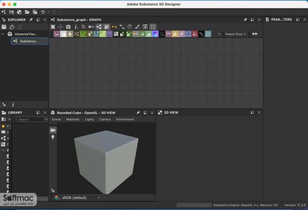Viewport: 308px width, 210px height.
Task: Add a Uniform Color node from red bucket icon
Action: pyautogui.click(x=195, y=34)
